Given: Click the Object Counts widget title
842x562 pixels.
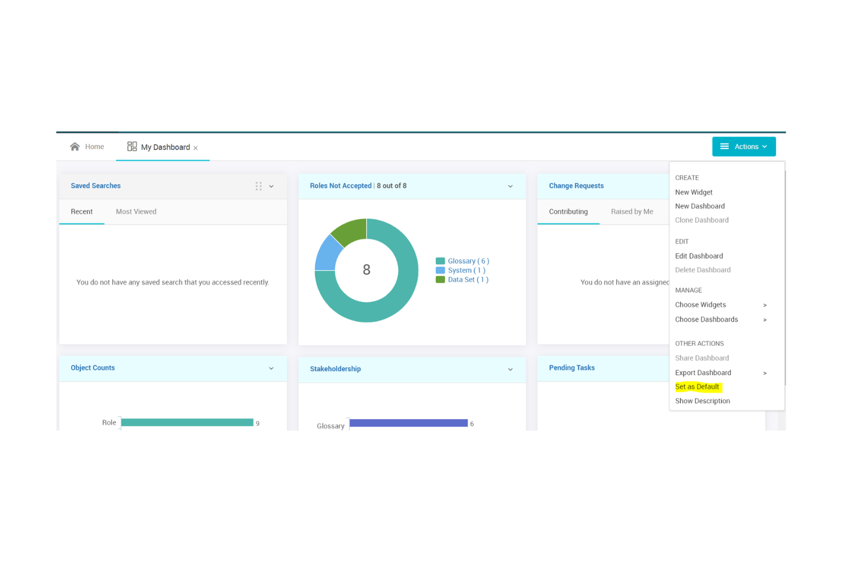Looking at the screenshot, I should pyautogui.click(x=93, y=368).
